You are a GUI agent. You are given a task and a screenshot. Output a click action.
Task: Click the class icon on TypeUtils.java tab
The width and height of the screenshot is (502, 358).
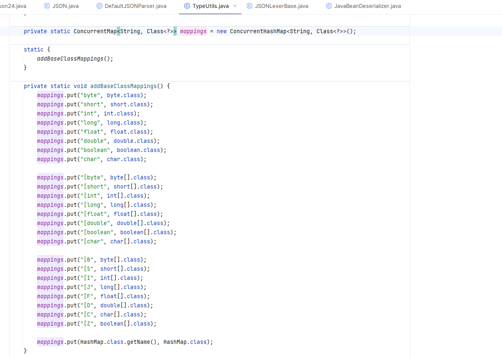tap(187, 6)
